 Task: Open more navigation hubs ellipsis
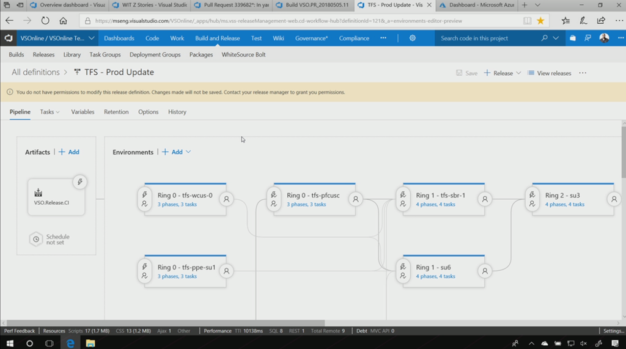(x=383, y=38)
